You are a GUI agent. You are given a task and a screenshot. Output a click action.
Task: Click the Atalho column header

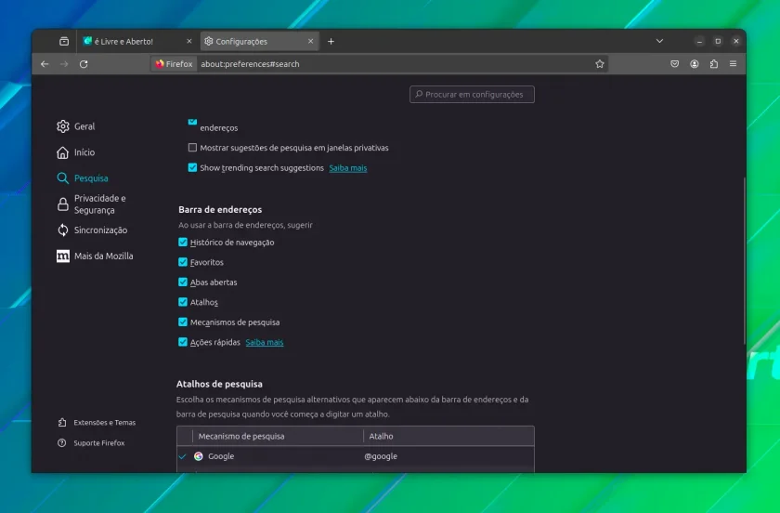(x=448, y=436)
